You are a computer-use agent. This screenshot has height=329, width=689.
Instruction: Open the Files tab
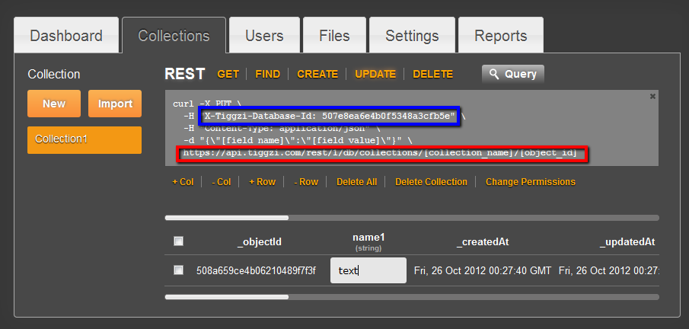[334, 36]
